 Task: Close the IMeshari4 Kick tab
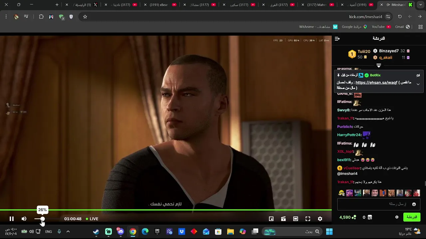coord(381,5)
